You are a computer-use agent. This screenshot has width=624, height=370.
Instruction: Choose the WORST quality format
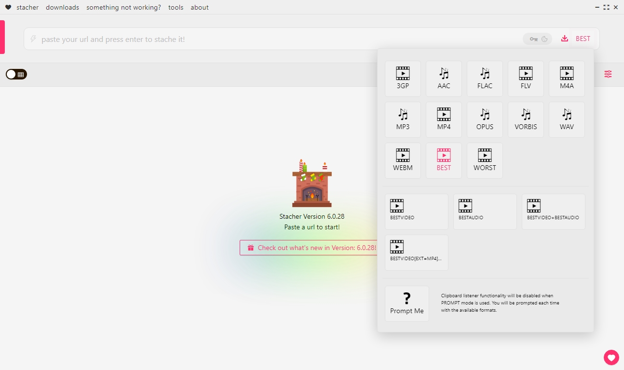click(x=485, y=160)
